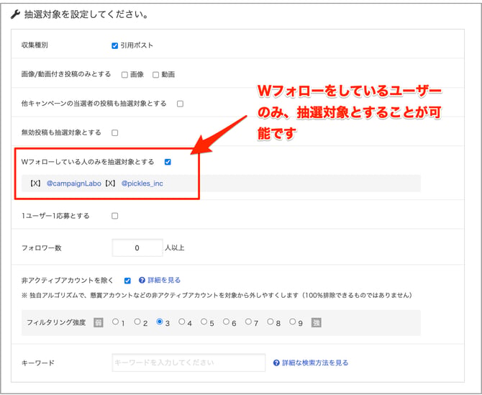Viewport: 482px width, 395px height.
Task: Select filtering strength 7
Action: tap(248, 322)
